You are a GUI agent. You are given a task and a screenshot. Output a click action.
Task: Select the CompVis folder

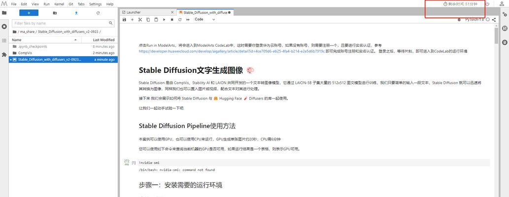tap(63, 53)
